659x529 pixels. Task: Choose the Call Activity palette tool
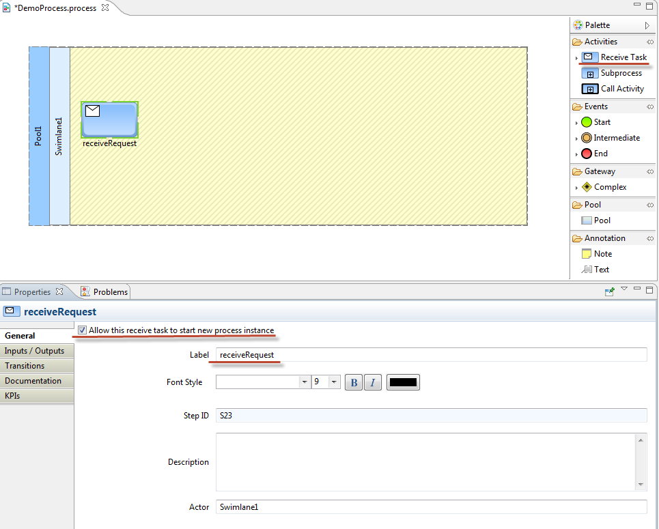(614, 89)
